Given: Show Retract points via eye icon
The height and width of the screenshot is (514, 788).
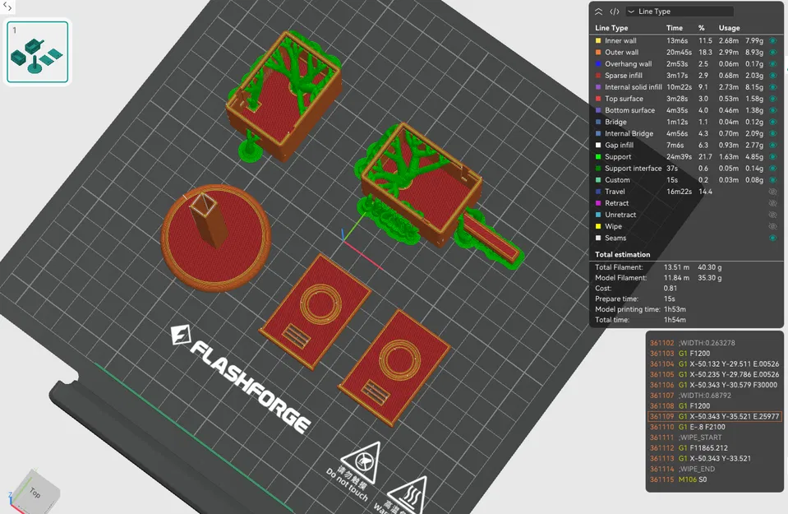Looking at the screenshot, I should (x=773, y=203).
